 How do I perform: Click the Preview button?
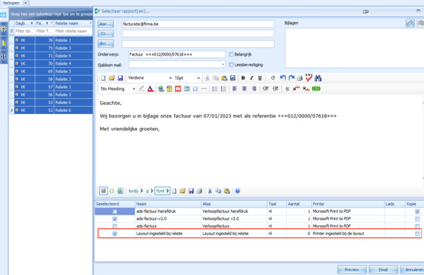(x=352, y=270)
